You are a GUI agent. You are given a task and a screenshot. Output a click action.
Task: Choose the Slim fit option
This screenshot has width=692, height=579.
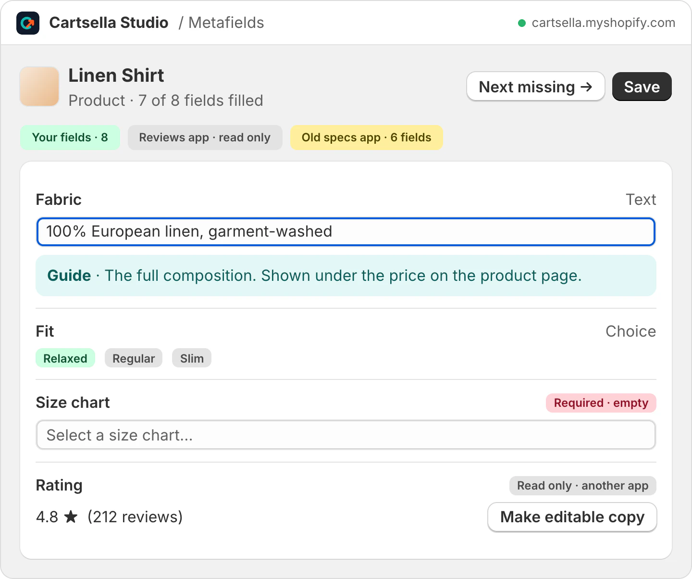click(192, 358)
